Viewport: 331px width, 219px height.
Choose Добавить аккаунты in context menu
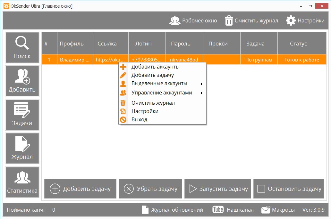155,67
